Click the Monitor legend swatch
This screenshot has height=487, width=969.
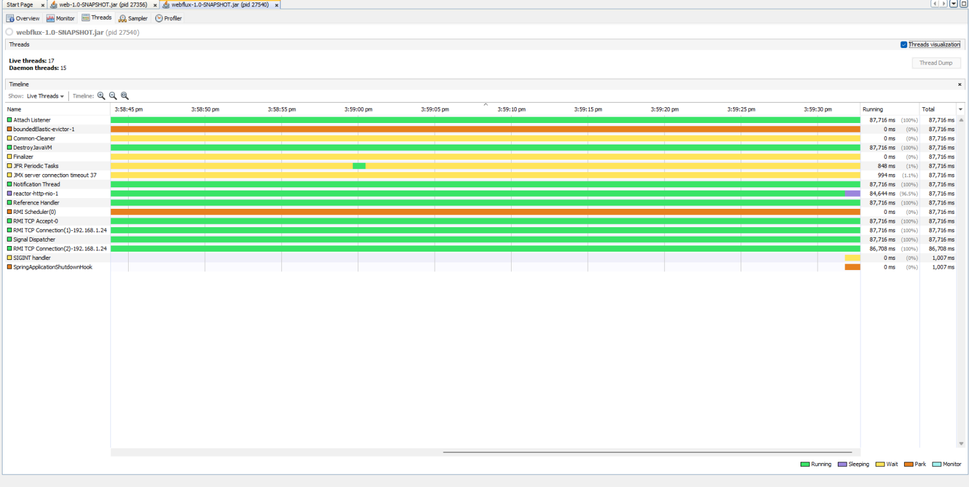(937, 464)
